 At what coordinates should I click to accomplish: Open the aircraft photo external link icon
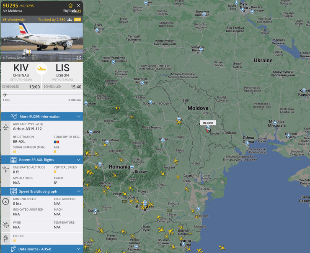click(x=78, y=58)
